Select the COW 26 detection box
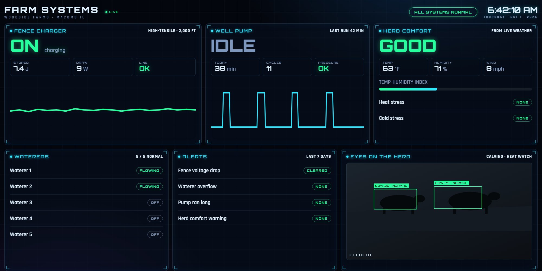Screen dimensions: 542x271 click(x=395, y=199)
